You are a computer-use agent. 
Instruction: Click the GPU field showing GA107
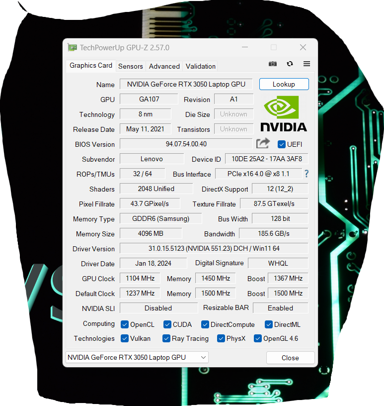pos(149,99)
